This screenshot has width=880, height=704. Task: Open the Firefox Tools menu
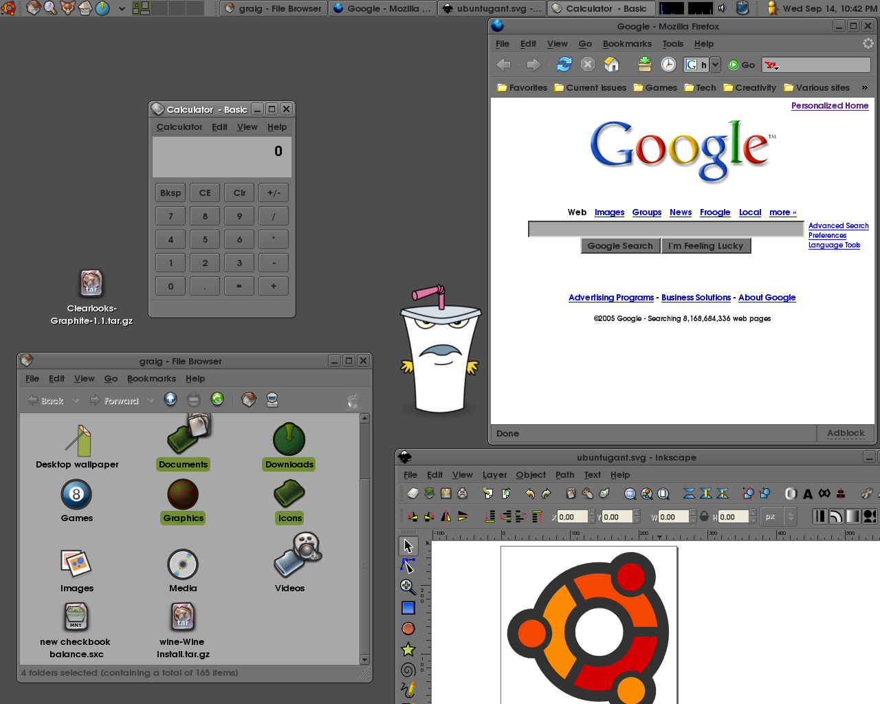pyautogui.click(x=672, y=44)
